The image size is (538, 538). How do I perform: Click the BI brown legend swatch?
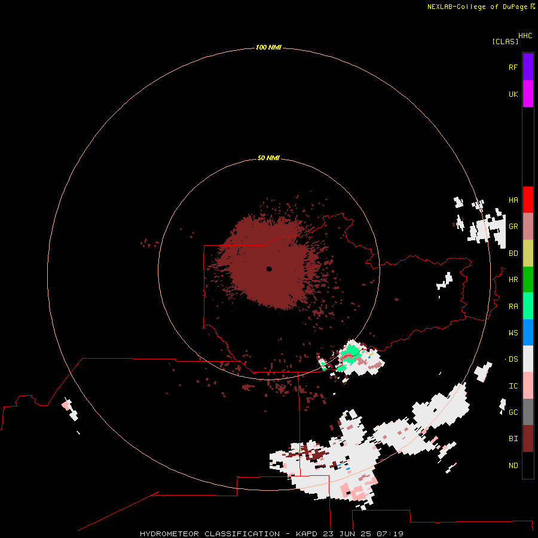(x=528, y=439)
